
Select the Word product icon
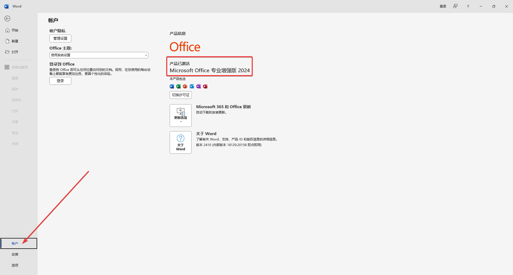pos(172,86)
